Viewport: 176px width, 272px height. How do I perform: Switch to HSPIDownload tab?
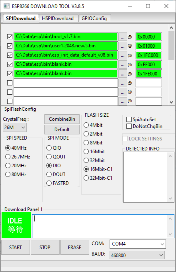click(x=58, y=18)
